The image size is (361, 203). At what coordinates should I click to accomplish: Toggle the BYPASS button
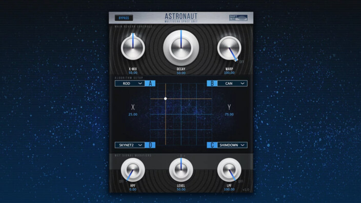tap(124, 18)
